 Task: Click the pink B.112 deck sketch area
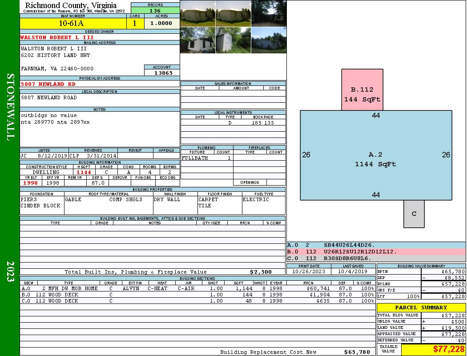point(362,89)
